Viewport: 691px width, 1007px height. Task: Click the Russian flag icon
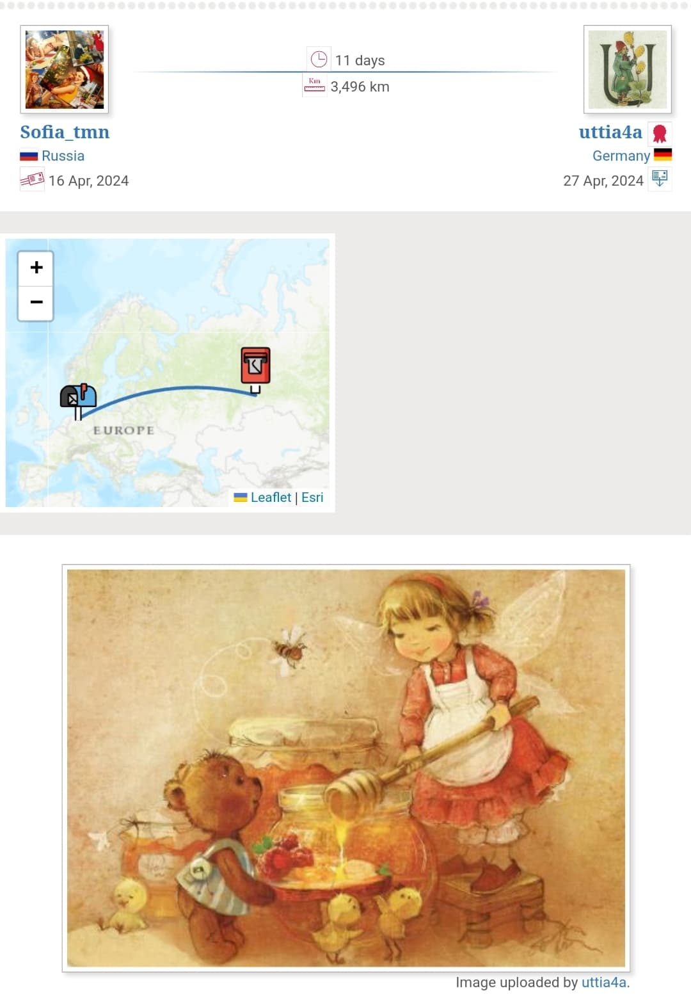tap(29, 156)
